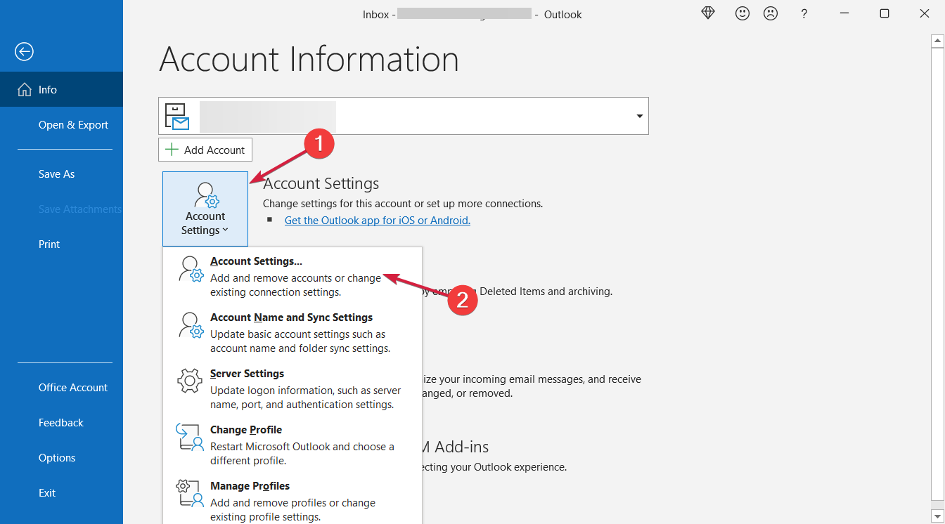The image size is (945, 524).
Task: Click the frowning face feedback icon
Action: (x=771, y=13)
